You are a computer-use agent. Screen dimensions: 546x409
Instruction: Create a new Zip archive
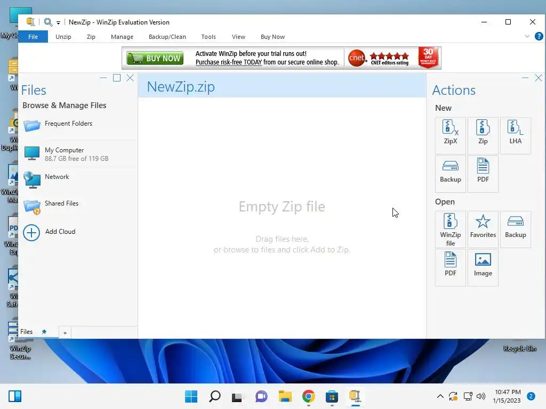tap(483, 135)
